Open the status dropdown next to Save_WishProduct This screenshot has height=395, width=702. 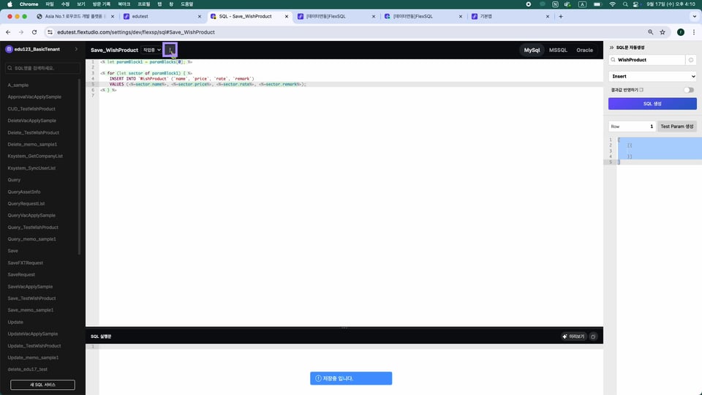(x=152, y=50)
